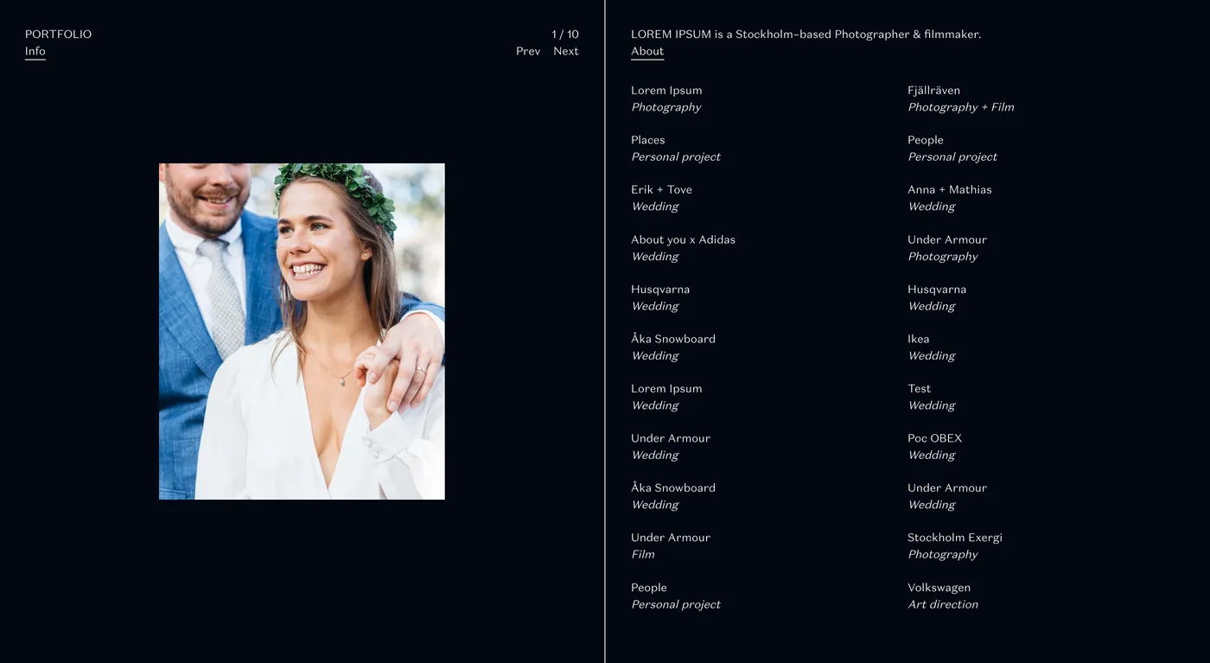Advance to the next image with Next
This screenshot has height=663, width=1210.
point(566,51)
